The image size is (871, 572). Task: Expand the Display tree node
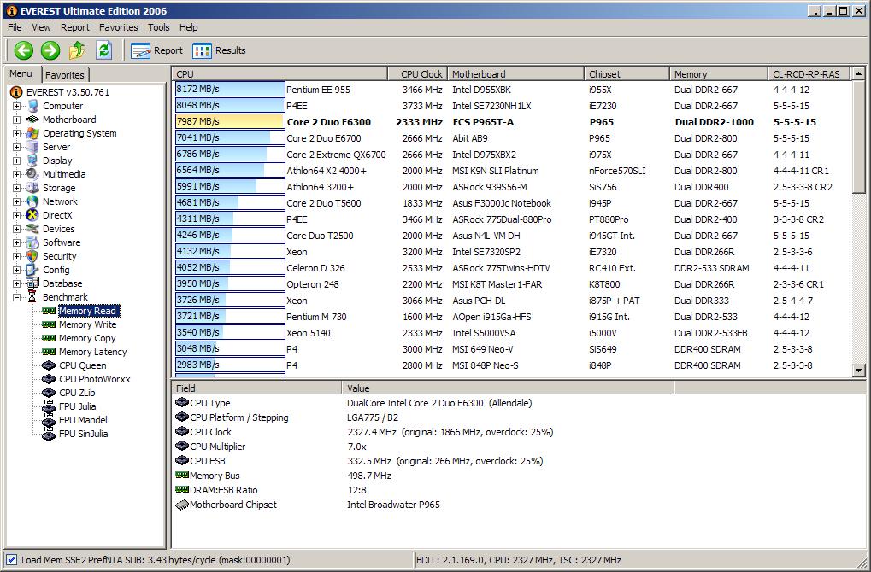[x=16, y=161]
